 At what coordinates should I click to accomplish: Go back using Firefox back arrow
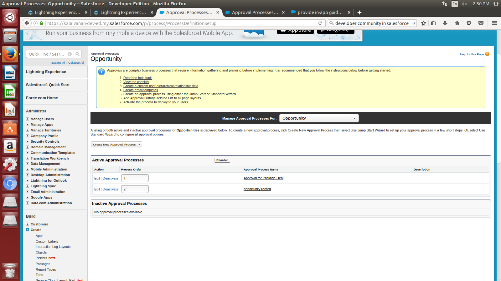(27, 23)
